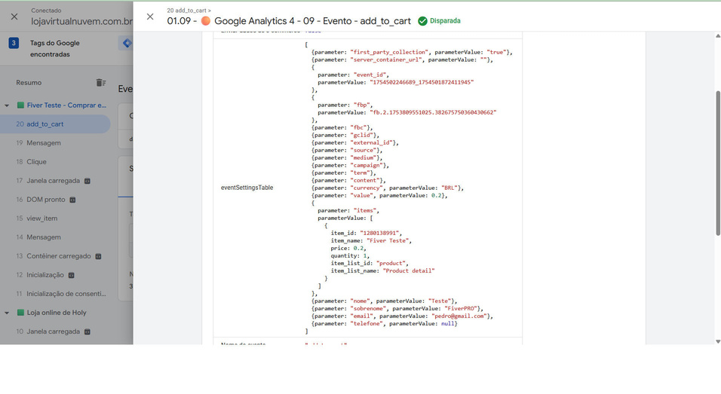
Task: Close the add_to_cart tag detail panel
Action: point(150,17)
